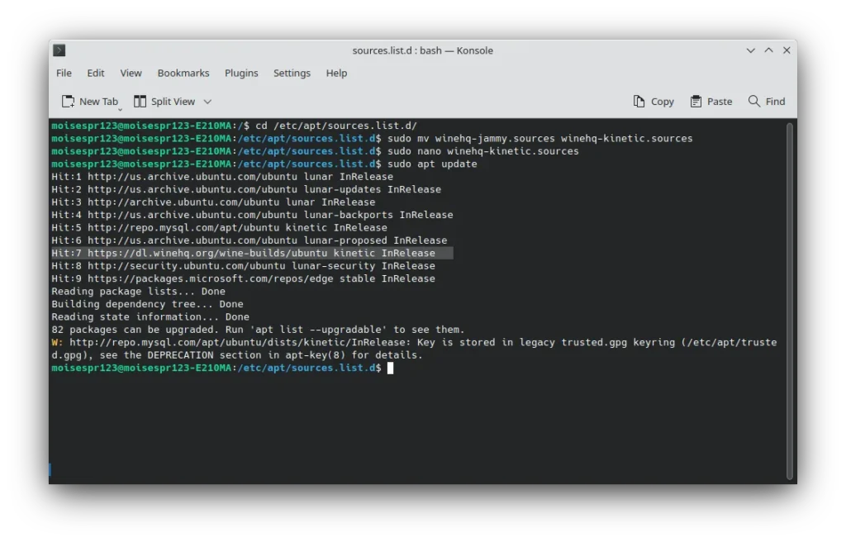Click the Split View icon
Image resolution: width=846 pixels, height=542 pixels.
tap(140, 102)
